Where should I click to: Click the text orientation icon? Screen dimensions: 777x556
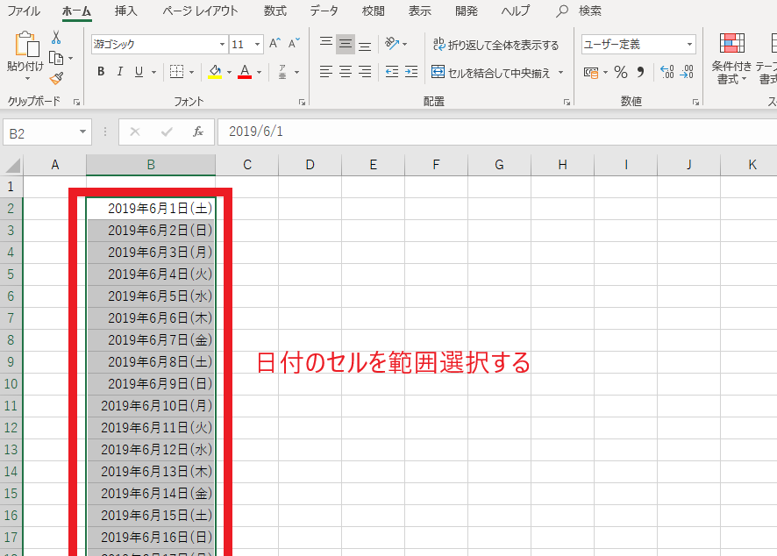point(392,44)
